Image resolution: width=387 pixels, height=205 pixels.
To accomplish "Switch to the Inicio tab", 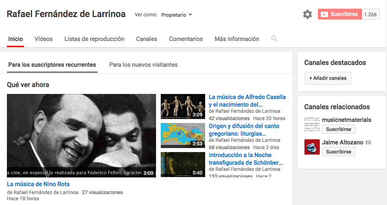I will click(x=16, y=39).
